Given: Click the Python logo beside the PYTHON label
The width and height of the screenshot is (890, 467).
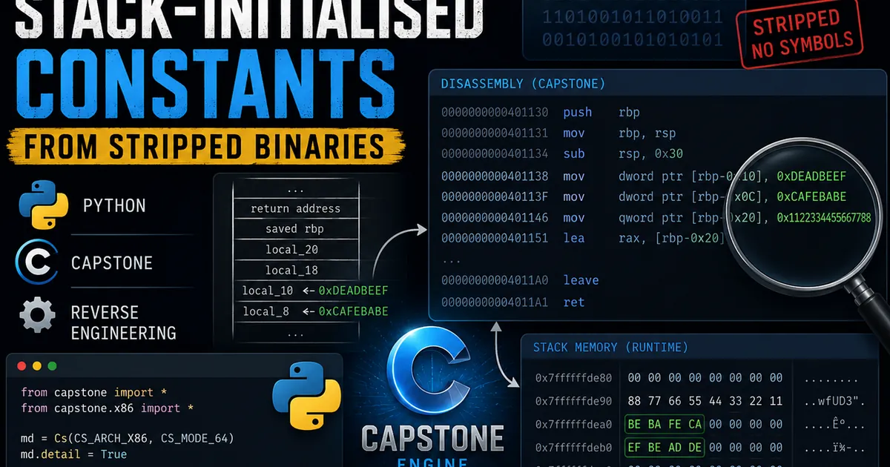Looking at the screenshot, I should click(43, 204).
